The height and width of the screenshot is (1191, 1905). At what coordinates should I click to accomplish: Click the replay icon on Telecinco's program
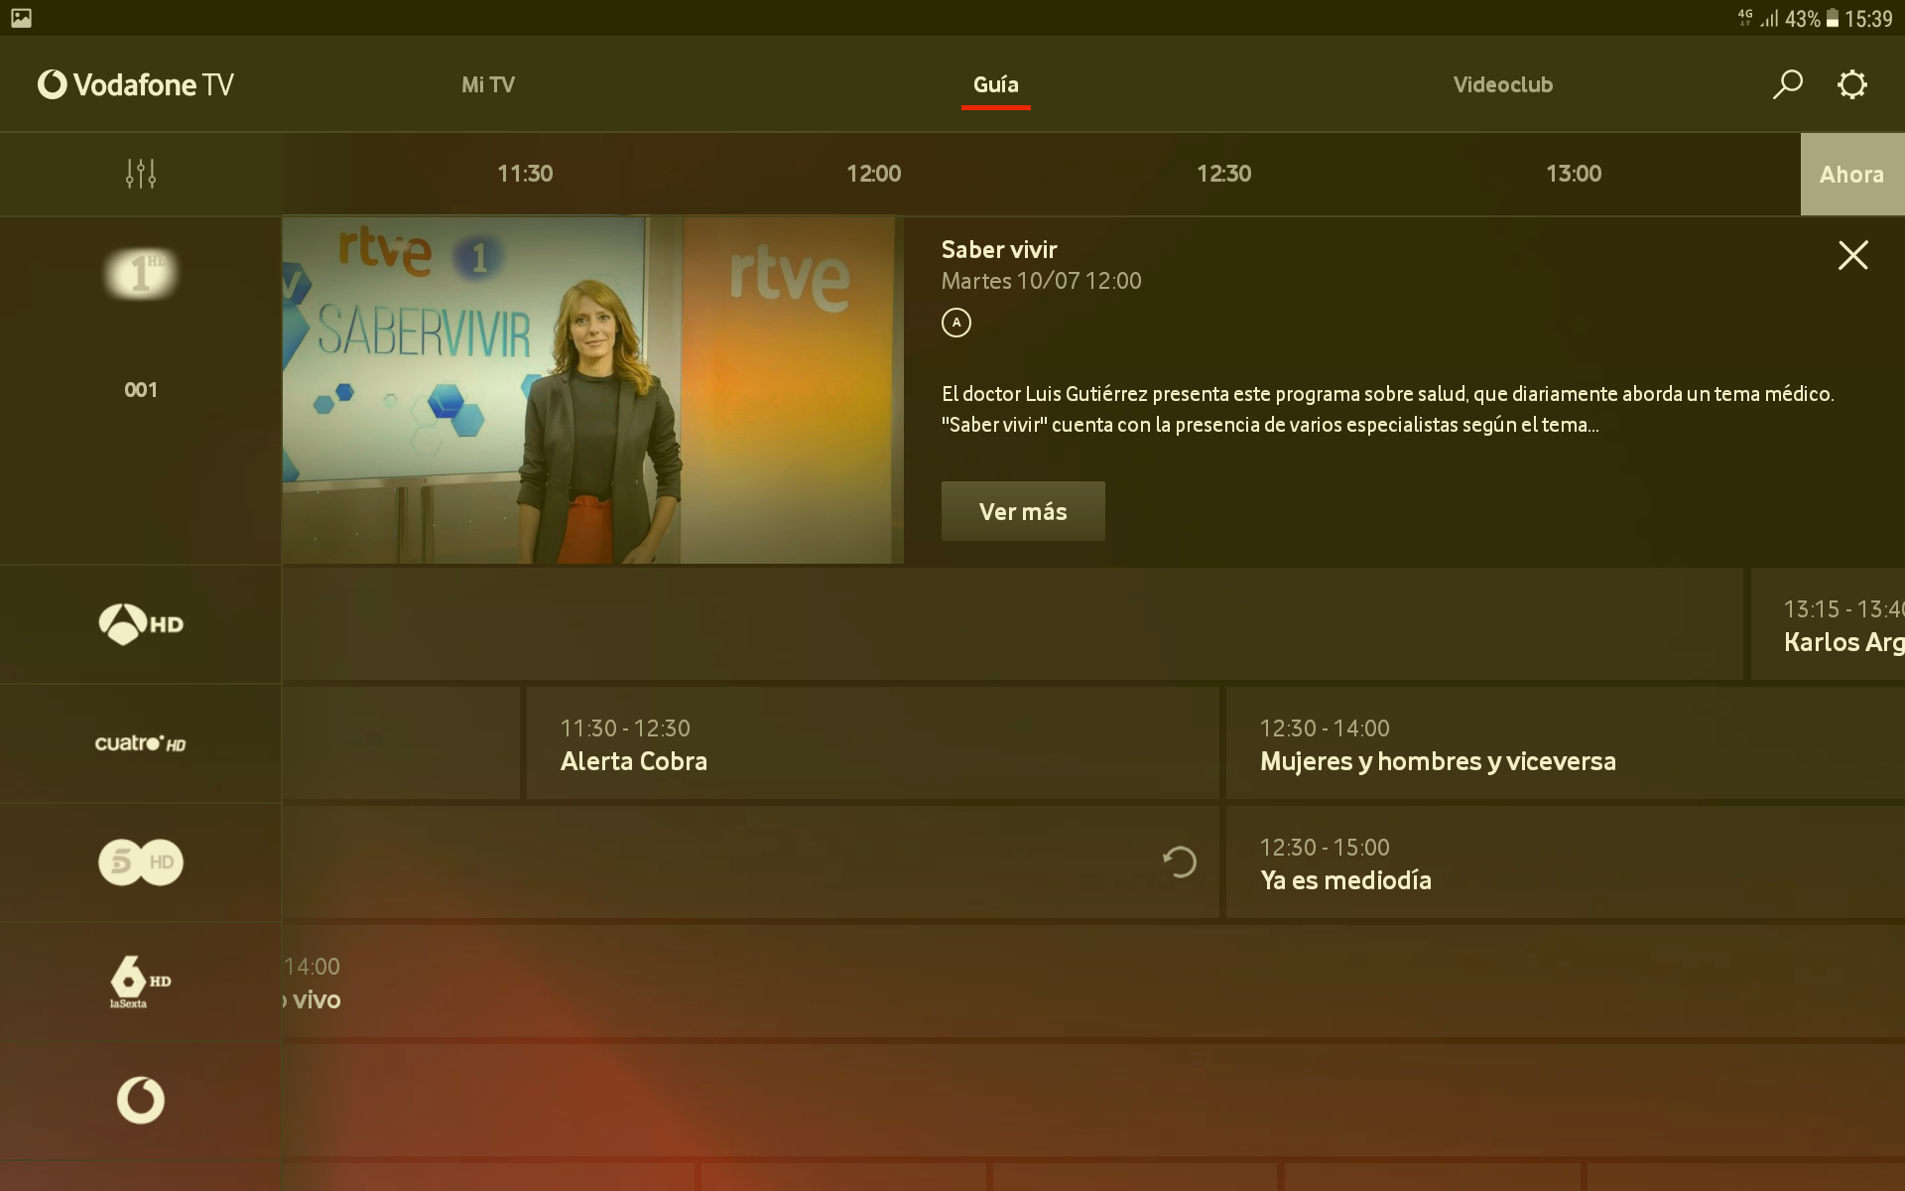pyautogui.click(x=1181, y=862)
